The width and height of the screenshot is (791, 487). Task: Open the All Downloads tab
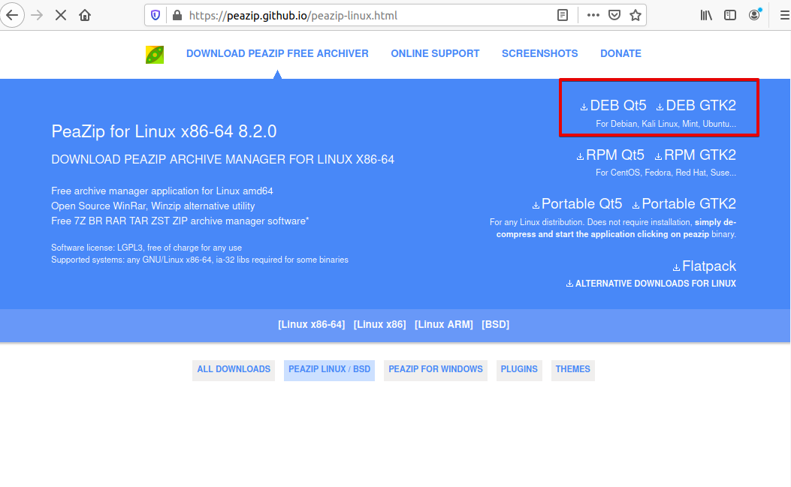point(234,370)
